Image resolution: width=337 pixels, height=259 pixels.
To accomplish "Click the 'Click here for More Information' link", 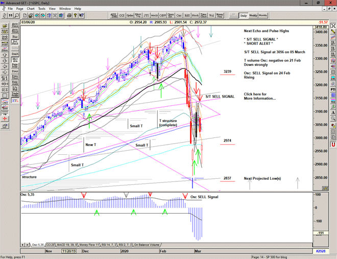I will [x=261, y=96].
